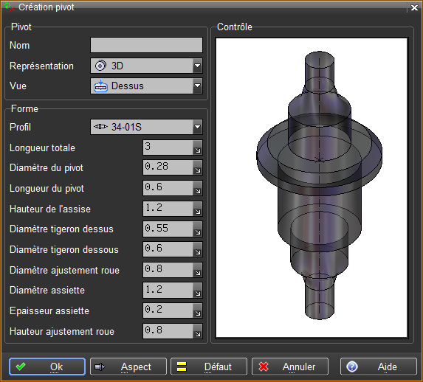
Task: Click the arrow icon beside Longueur du pivot
Action: [x=198, y=189]
